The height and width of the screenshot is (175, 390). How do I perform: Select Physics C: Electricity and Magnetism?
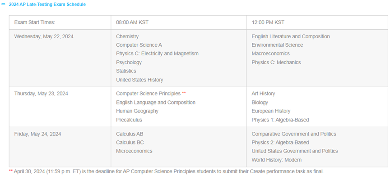coord(157,54)
